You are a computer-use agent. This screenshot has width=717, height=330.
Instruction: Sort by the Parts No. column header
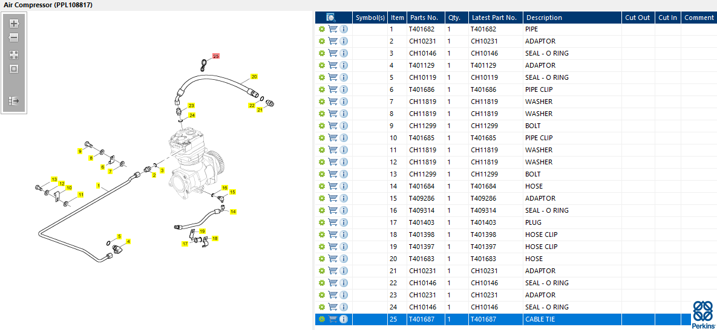[x=425, y=18]
